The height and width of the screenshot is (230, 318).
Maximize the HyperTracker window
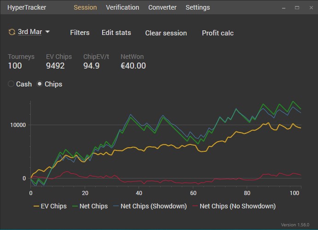297,8
